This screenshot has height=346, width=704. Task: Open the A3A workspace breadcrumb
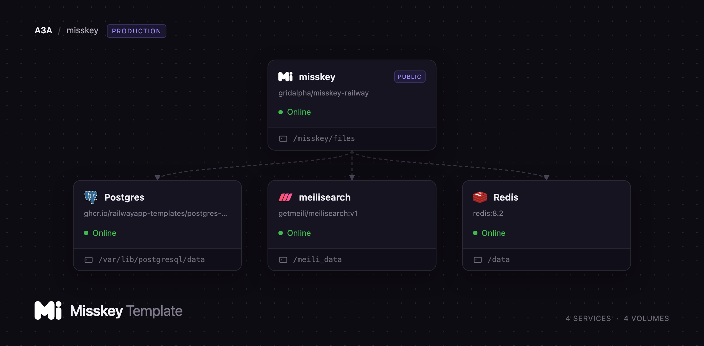(x=43, y=30)
